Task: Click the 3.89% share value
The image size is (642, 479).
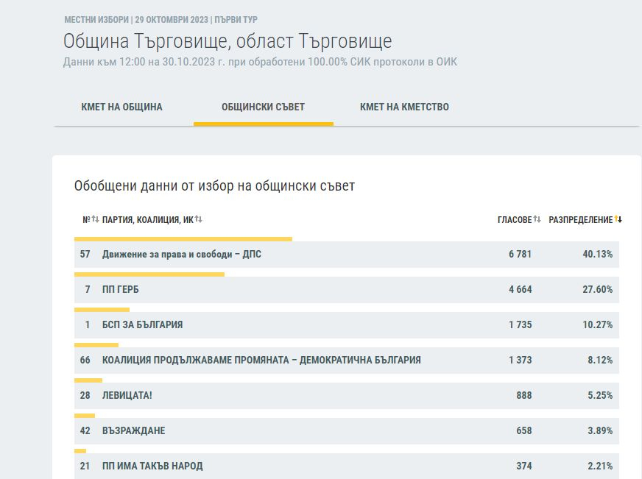Action: pyautogui.click(x=600, y=430)
